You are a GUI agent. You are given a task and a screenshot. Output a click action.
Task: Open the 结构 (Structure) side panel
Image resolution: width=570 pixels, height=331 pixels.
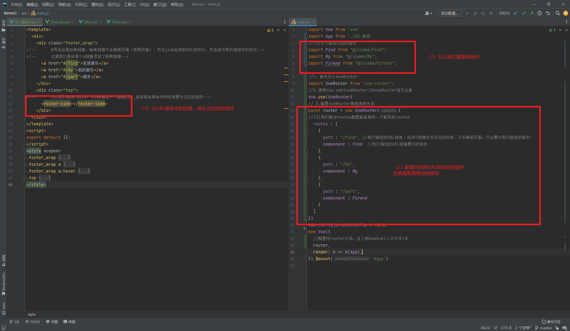[3, 260]
